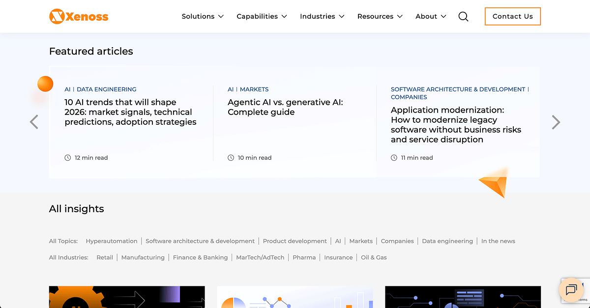Screen dimensions: 590x308
Task: Open the chat widget icon
Action: point(571,290)
